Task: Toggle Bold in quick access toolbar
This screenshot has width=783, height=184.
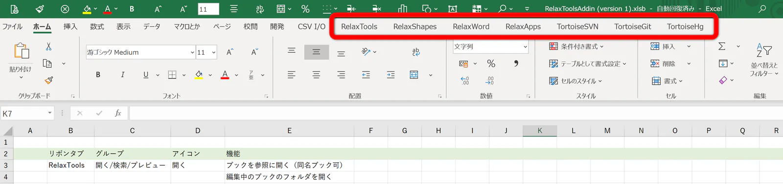Action: [132, 9]
